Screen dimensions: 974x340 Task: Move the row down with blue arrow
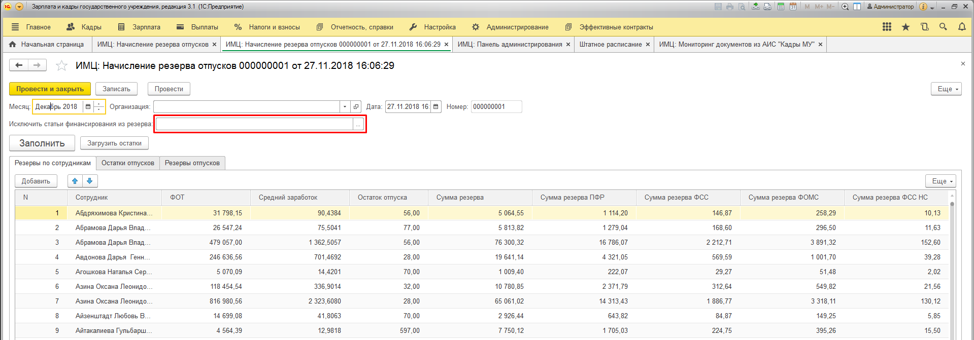click(90, 181)
